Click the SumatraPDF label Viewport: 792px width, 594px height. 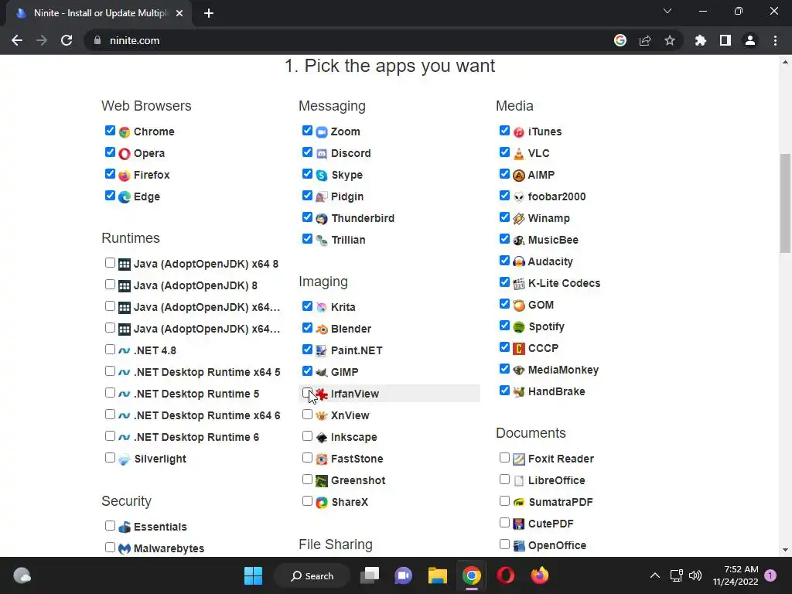(560, 503)
